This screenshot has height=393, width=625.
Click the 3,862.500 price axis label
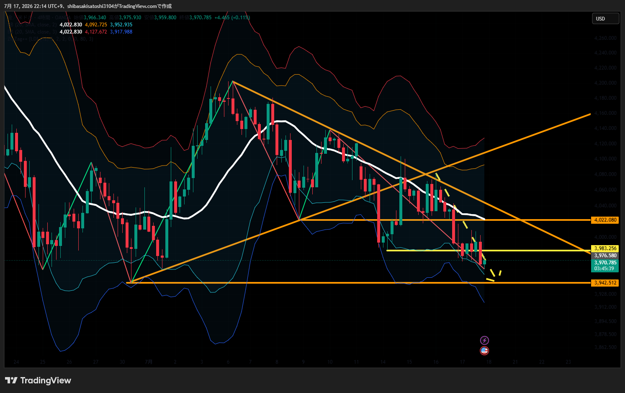pyautogui.click(x=605, y=347)
